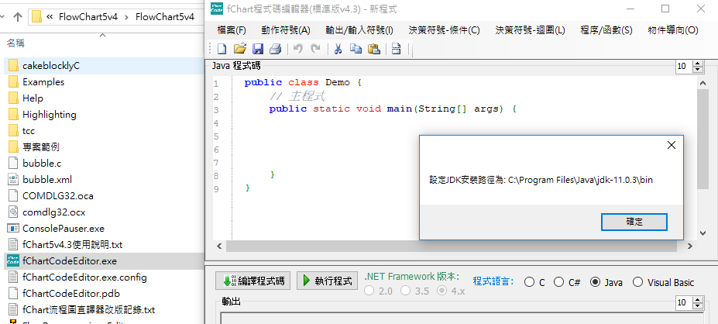Adjust the code editor font size stepper

click(x=685, y=67)
